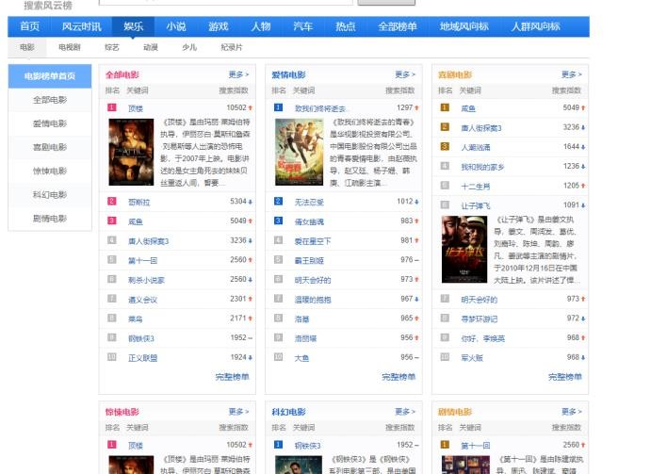Open 霸王别姬 in the 爱情电影 list

pyautogui.click(x=309, y=260)
